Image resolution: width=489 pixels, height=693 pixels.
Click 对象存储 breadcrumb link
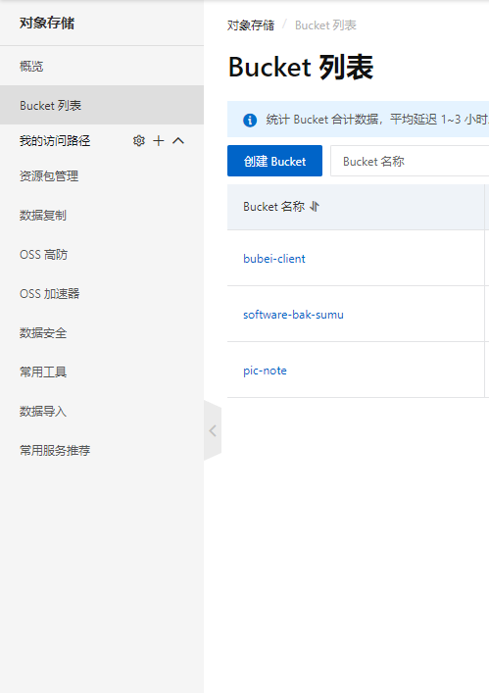click(251, 25)
